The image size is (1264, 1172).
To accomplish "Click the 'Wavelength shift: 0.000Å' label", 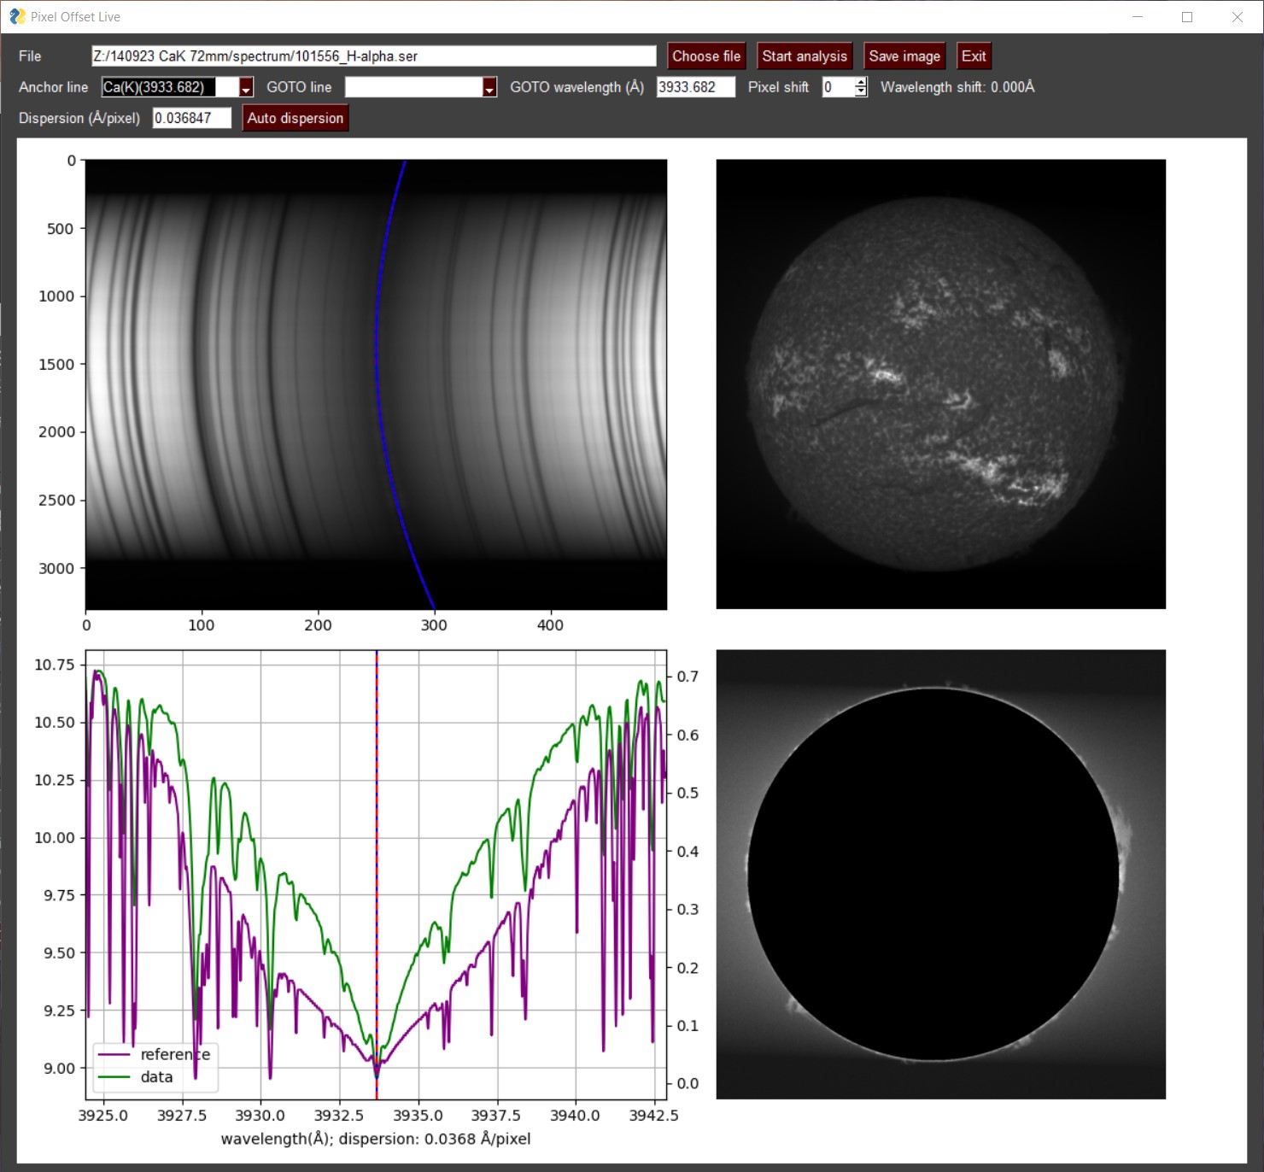I will click(x=957, y=87).
